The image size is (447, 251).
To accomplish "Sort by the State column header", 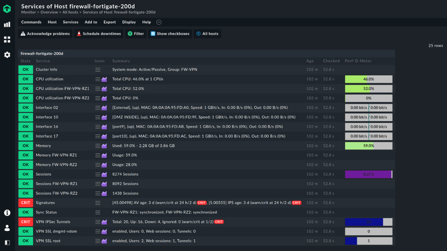I will click(x=25, y=61).
